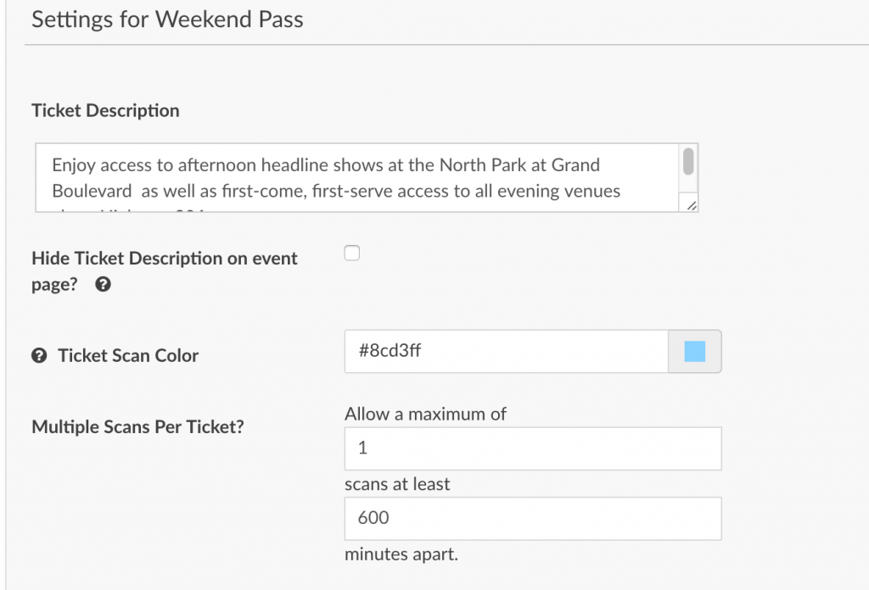The width and height of the screenshot is (869, 590).
Task: Select the Multiple Scans Per Ticket label
Action: pos(137,426)
